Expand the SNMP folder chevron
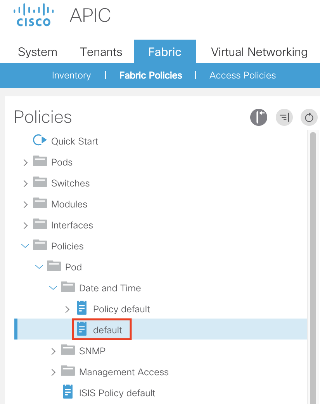320x404 pixels. pos(54,351)
